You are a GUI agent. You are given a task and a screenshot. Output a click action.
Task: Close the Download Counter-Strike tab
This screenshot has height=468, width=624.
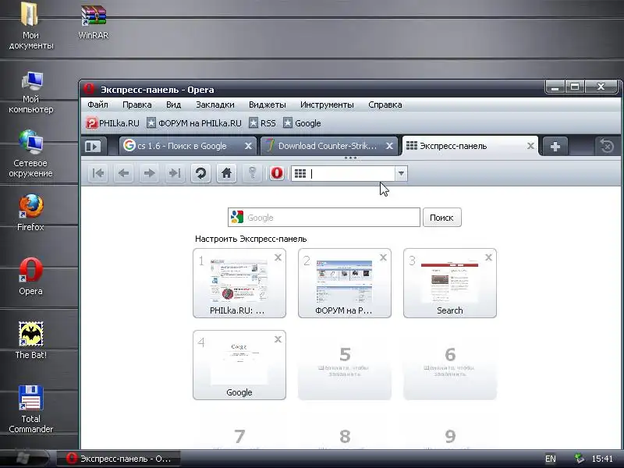tap(389, 146)
